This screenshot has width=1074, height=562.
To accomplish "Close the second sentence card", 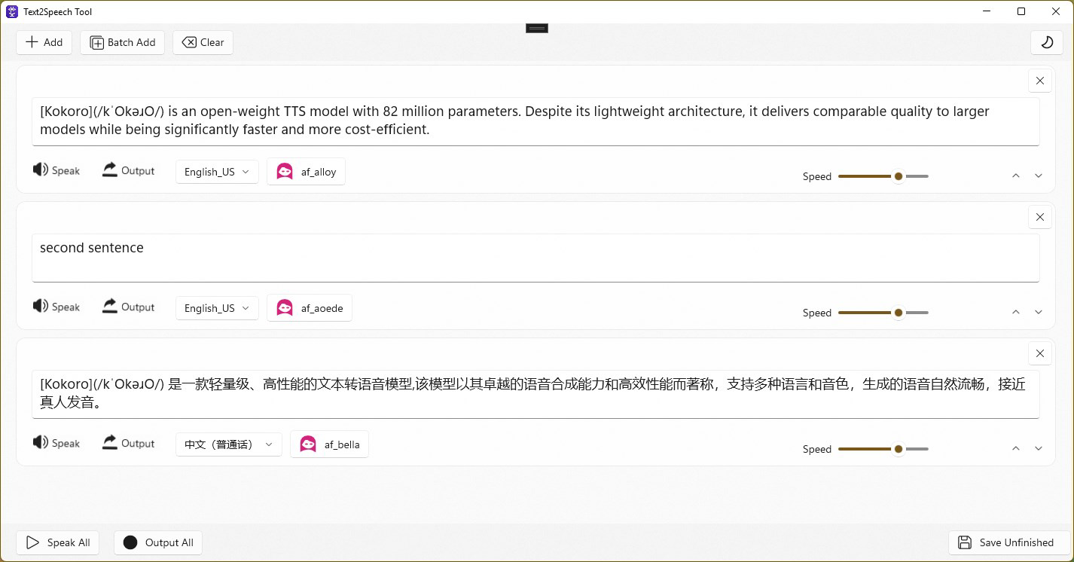I will (1039, 217).
